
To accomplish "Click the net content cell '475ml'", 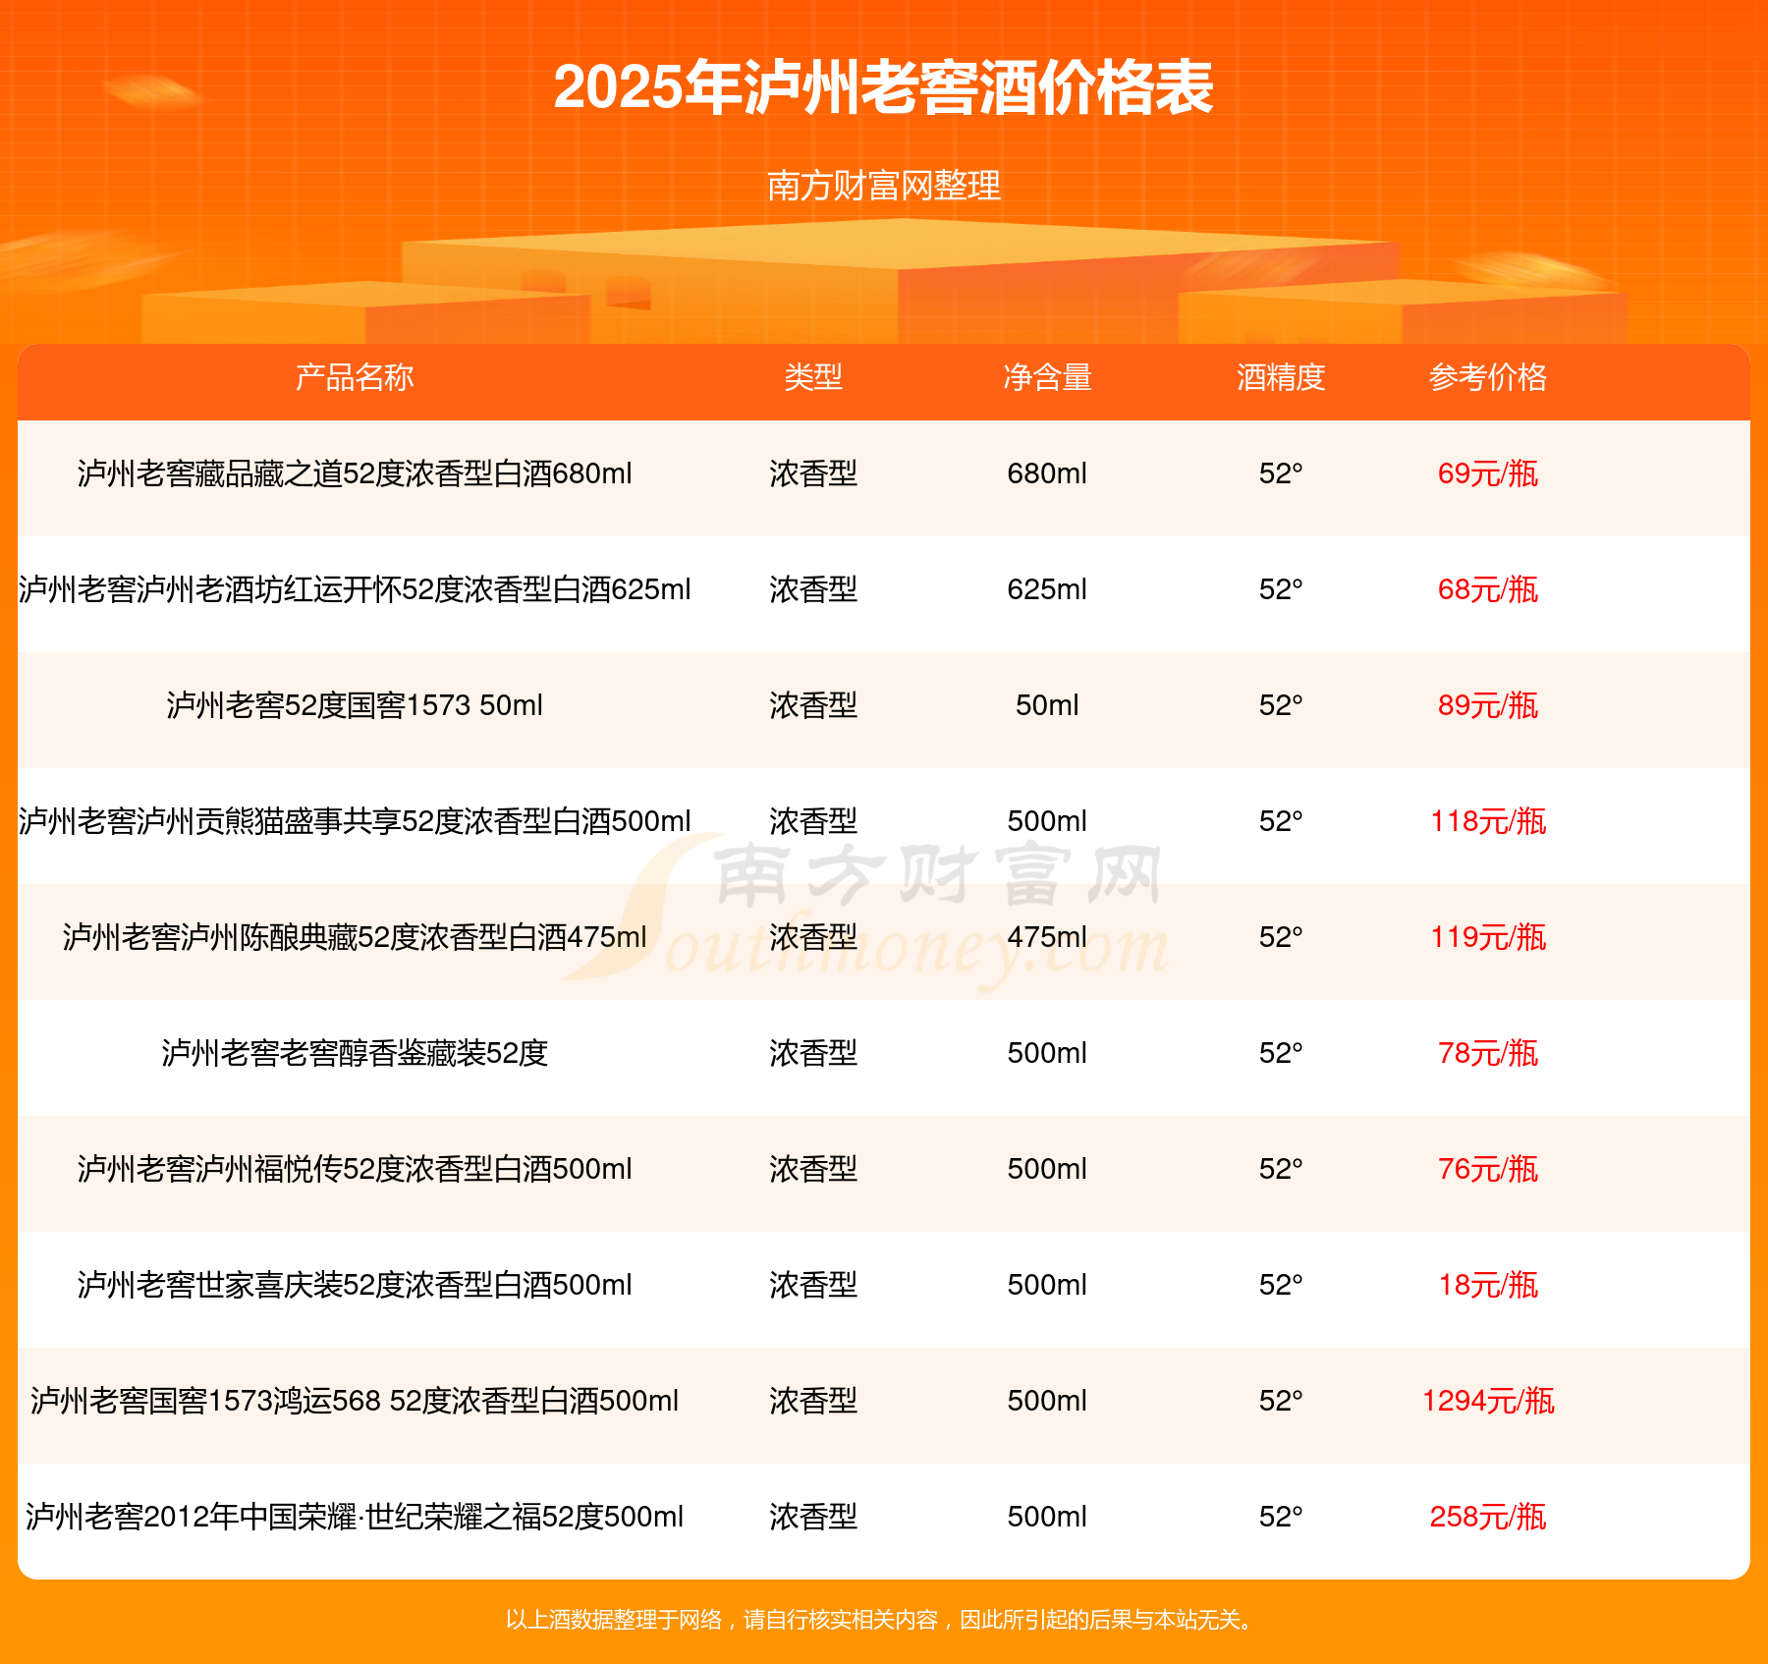I will pyautogui.click(x=1047, y=937).
